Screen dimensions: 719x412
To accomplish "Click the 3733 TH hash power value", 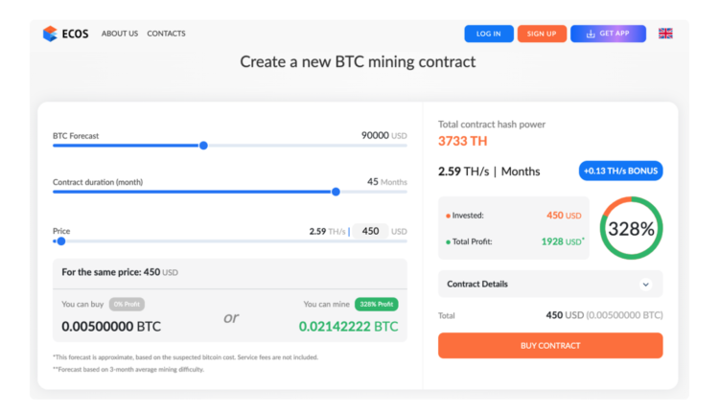I will pyautogui.click(x=463, y=141).
